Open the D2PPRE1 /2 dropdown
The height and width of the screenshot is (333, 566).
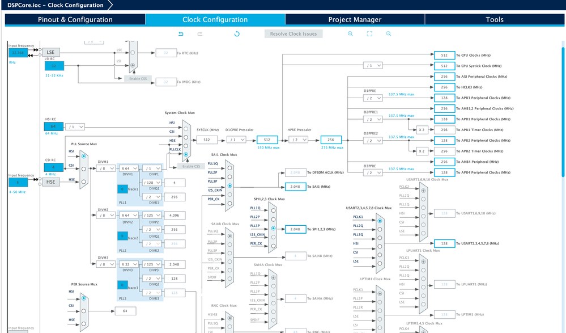[x=373, y=119]
